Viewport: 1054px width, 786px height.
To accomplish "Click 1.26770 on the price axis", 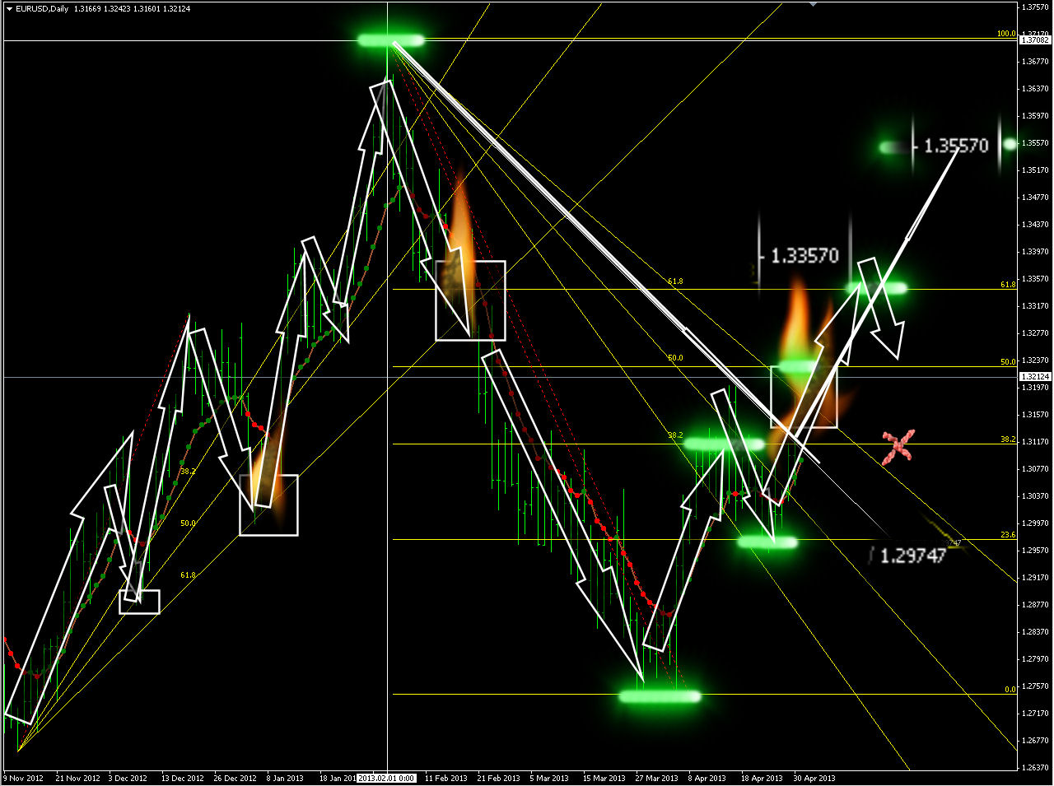I will (1037, 741).
